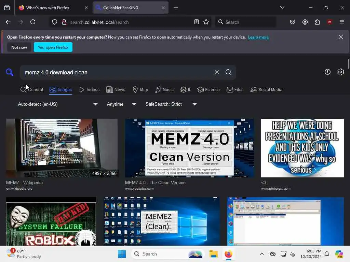Open the Firefox account icon
This screenshot has height=262, width=350.
(305, 22)
